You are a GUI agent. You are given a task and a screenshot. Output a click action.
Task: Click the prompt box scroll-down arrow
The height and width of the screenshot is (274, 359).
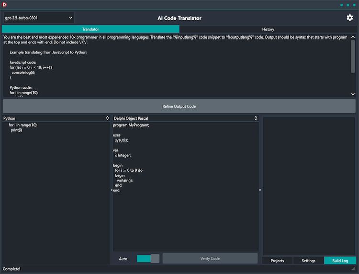[x=353, y=95]
